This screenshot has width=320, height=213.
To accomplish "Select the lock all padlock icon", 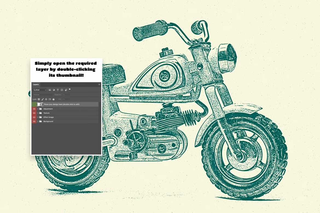I will point(53,99).
